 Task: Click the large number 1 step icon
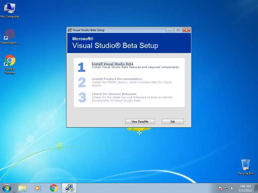pyautogui.click(x=82, y=67)
